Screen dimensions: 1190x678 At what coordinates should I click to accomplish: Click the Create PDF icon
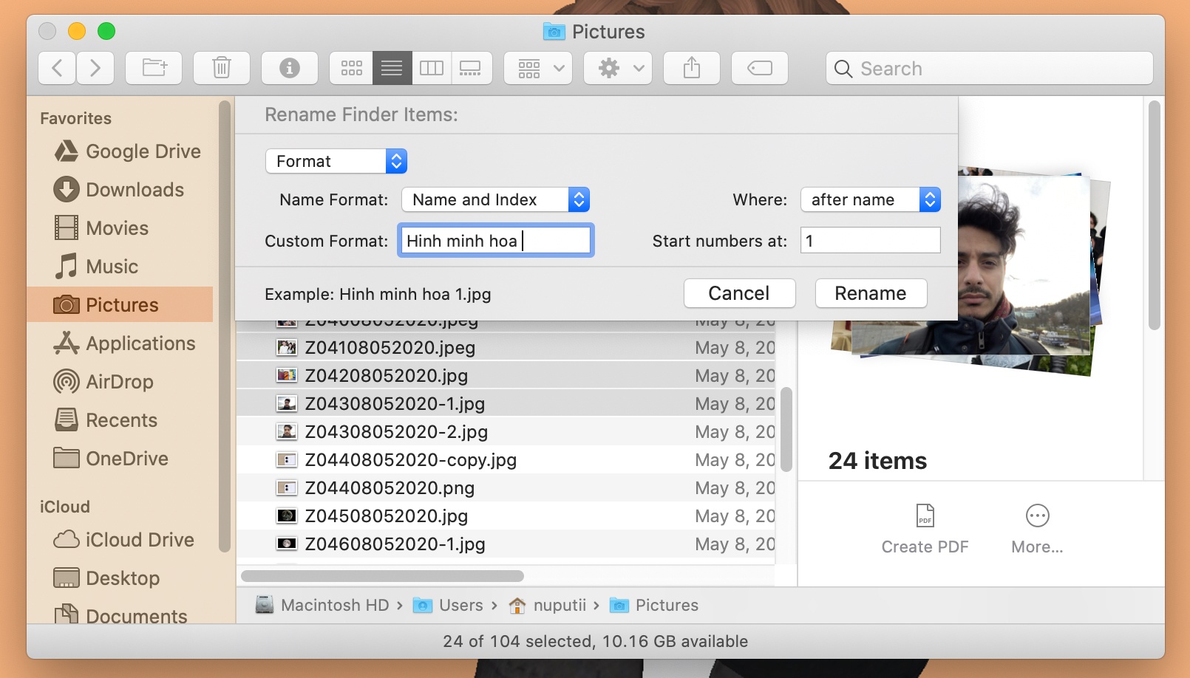(925, 516)
